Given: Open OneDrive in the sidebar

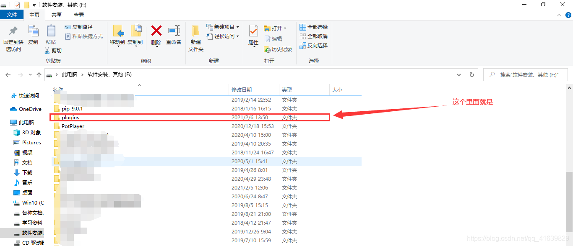Looking at the screenshot, I should (26, 109).
